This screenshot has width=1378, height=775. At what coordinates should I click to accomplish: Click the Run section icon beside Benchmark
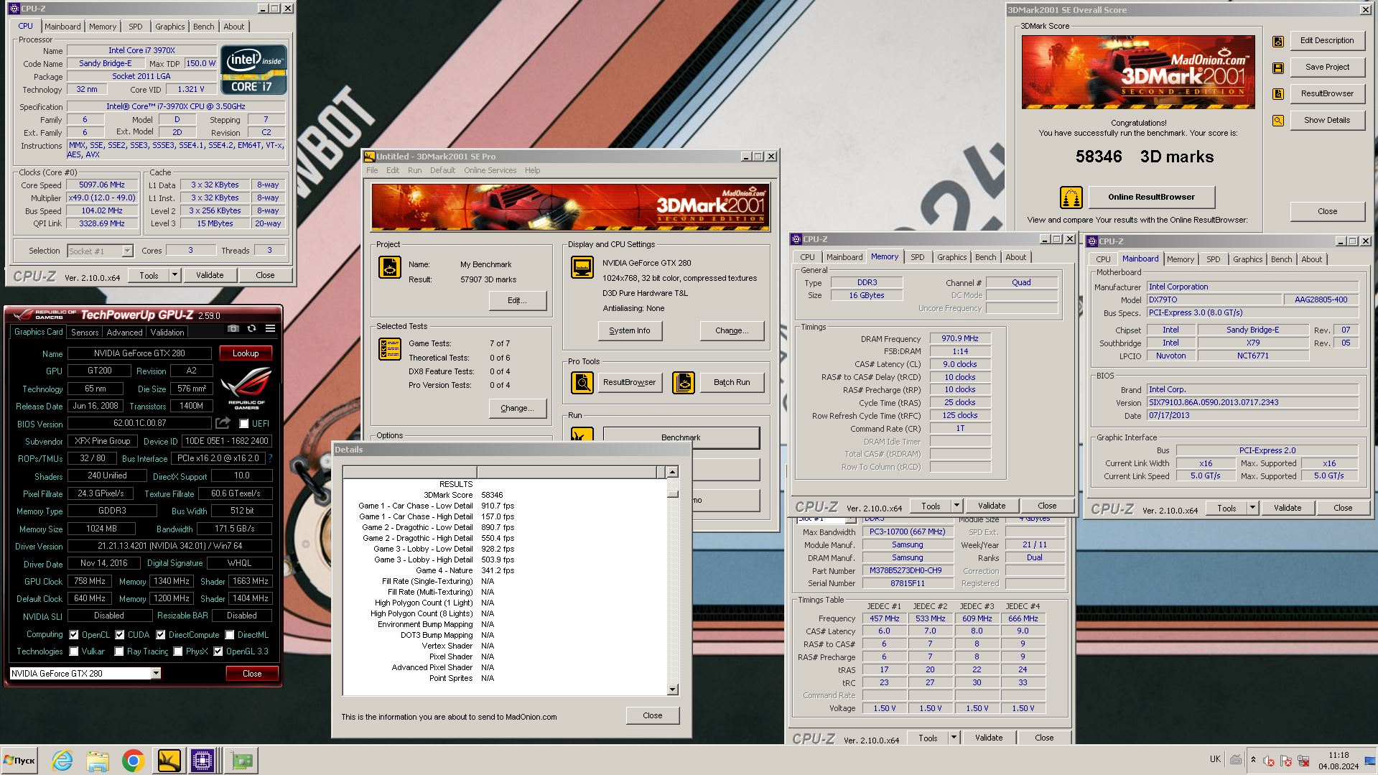click(x=582, y=434)
